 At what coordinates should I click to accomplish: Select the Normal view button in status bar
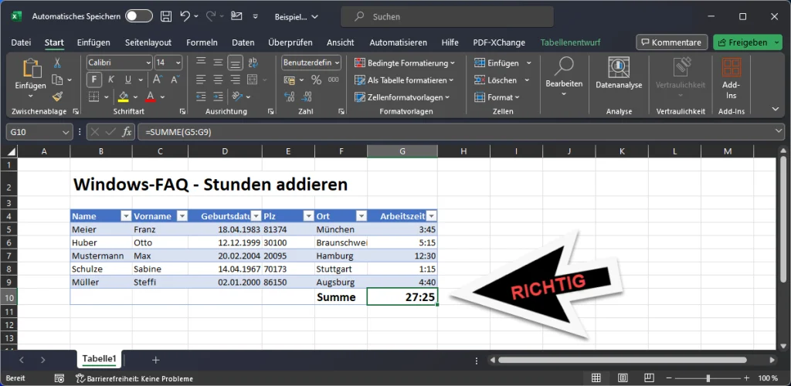(x=596, y=378)
